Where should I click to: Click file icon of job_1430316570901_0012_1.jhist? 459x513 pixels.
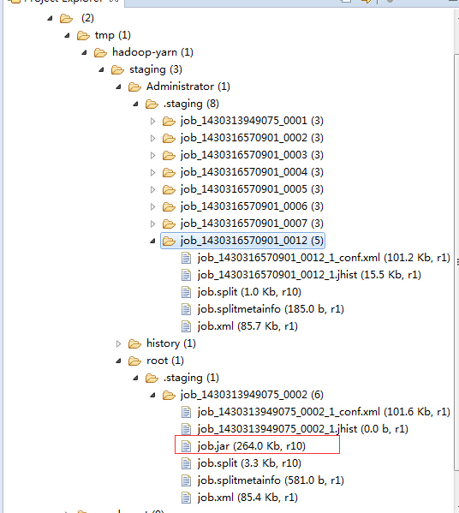tap(186, 275)
